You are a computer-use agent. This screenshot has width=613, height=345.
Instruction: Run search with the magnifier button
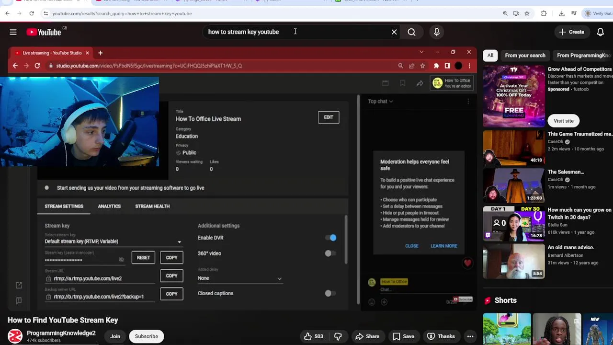[x=411, y=32]
